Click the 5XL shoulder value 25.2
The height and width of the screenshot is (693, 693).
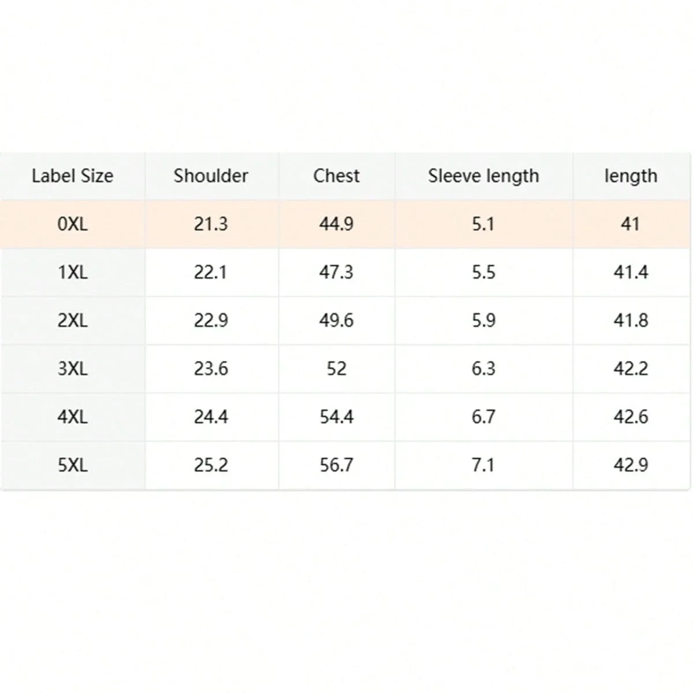[211, 465]
